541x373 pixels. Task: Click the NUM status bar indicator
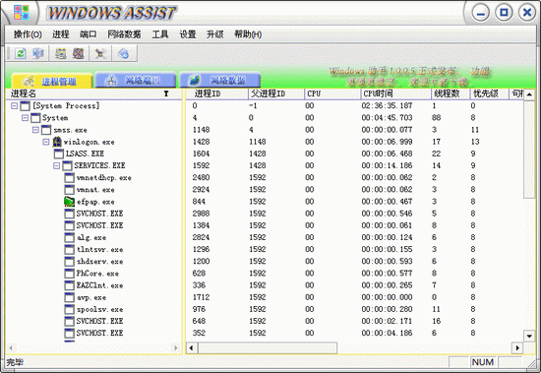[483, 362]
